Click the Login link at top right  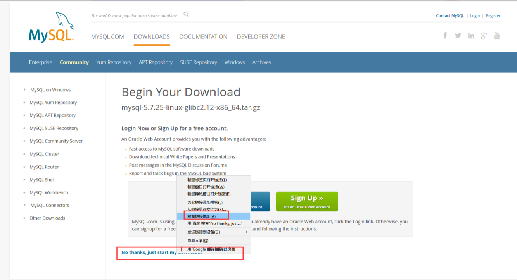475,16
